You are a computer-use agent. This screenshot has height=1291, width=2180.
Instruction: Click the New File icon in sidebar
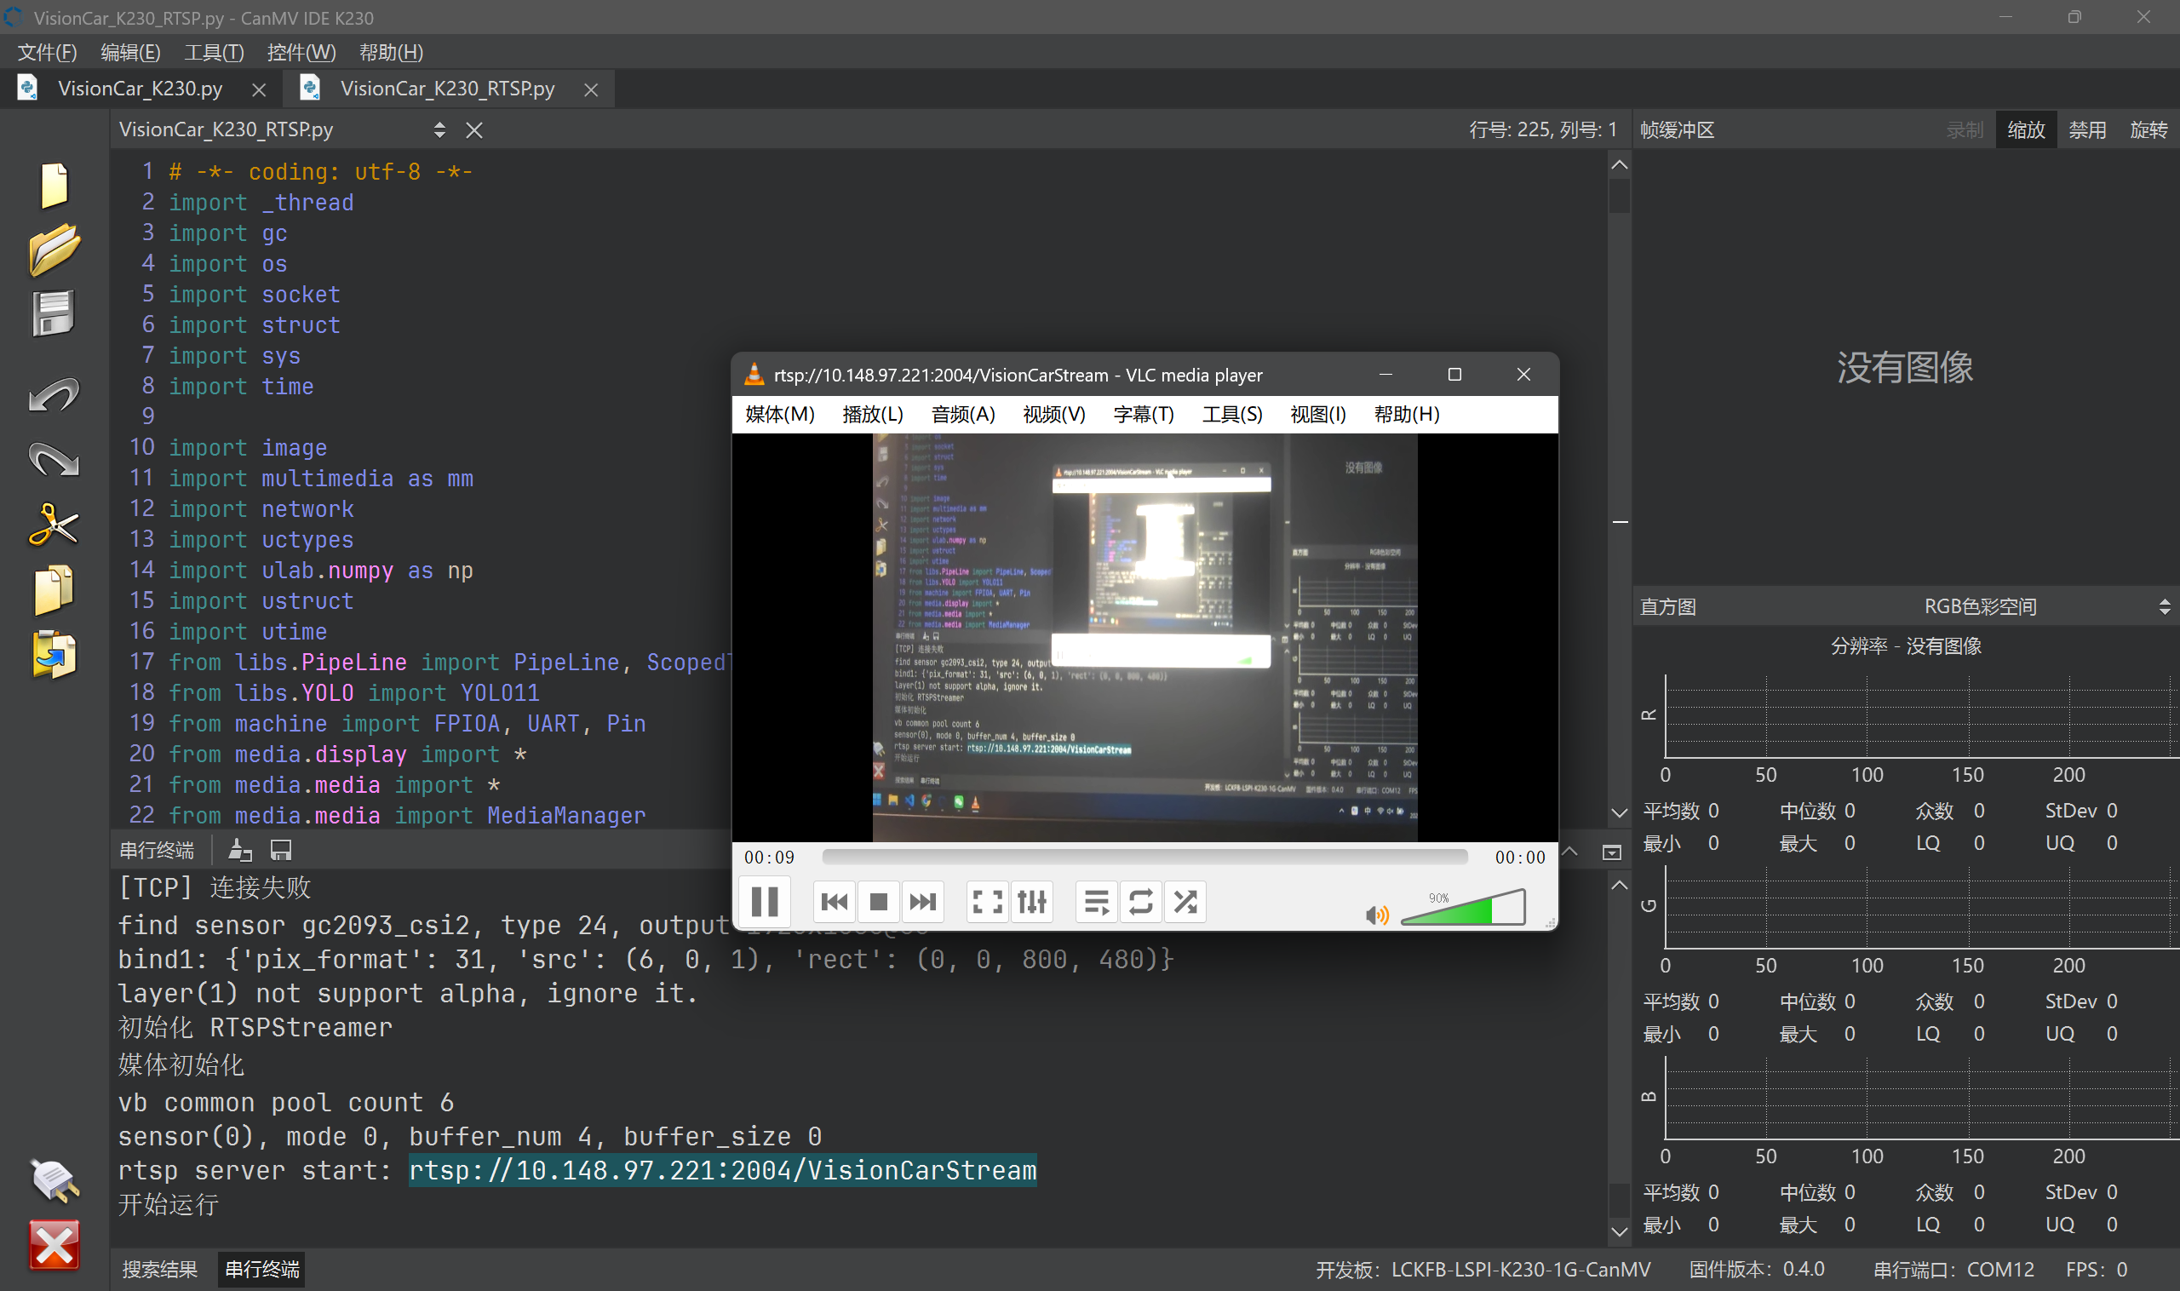point(54,185)
